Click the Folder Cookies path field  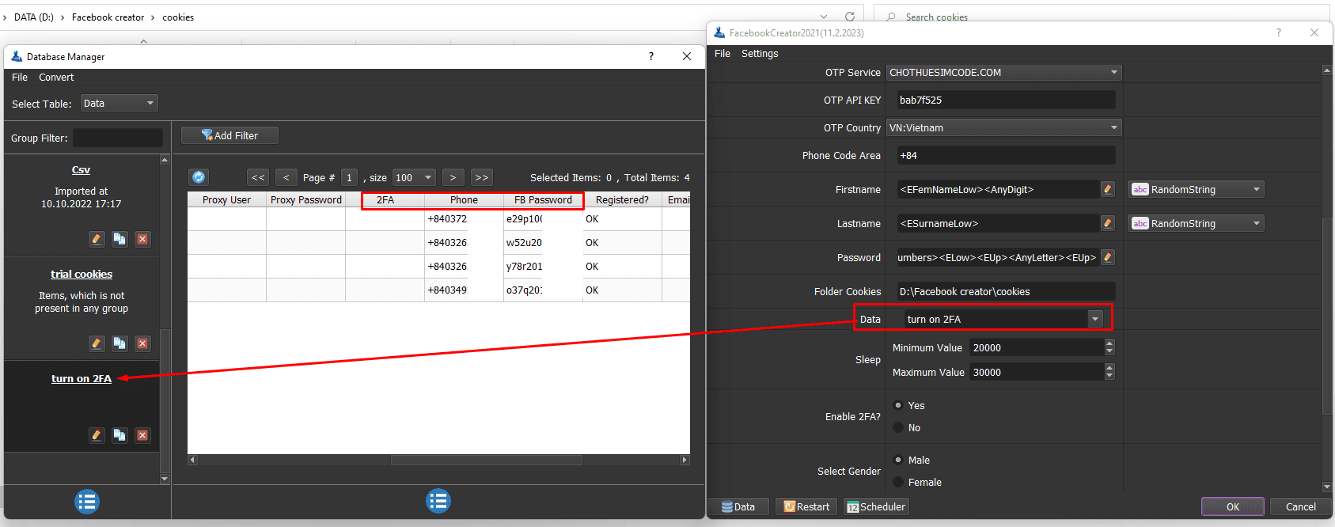tap(1006, 291)
